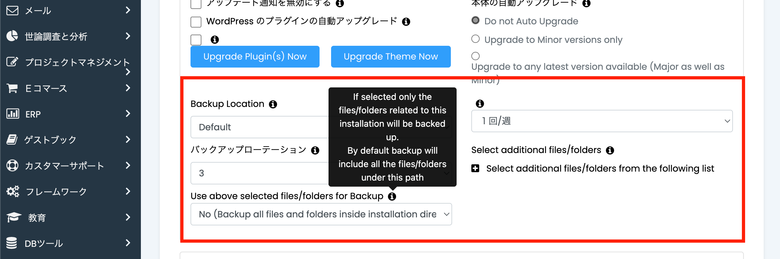The image size is (780, 259).
Task: Expand the カスタマーサポート sidebar menu
Action: tap(70, 166)
